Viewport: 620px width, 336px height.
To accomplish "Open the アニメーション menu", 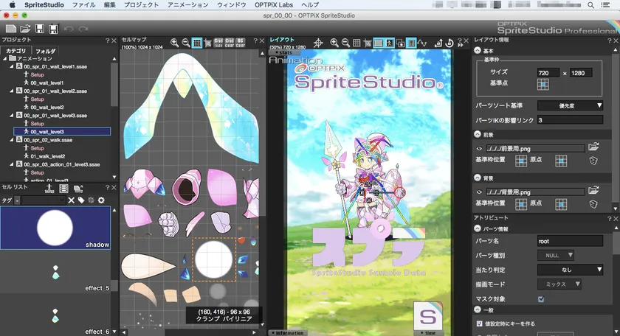I will click(187, 5).
